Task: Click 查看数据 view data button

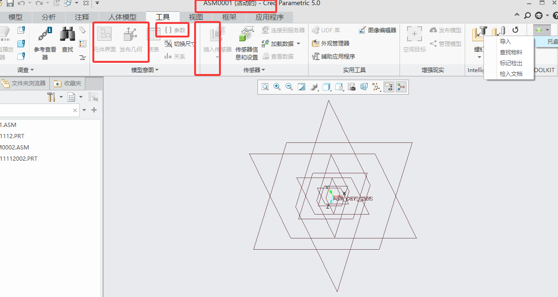Action: click(x=278, y=56)
